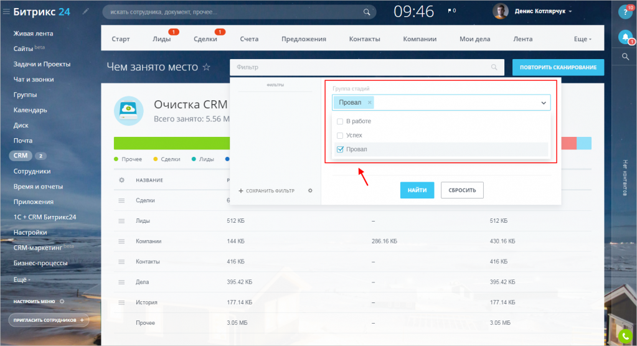Image resolution: width=637 pixels, height=346 pixels.
Task: Open the row menu icon for Сделки
Action: [x=121, y=200]
